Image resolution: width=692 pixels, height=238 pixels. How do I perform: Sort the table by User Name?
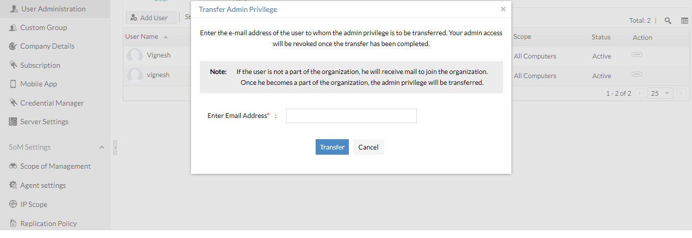click(x=142, y=37)
